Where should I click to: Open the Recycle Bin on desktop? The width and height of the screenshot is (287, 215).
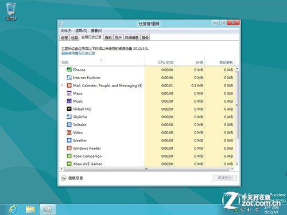click(11, 11)
